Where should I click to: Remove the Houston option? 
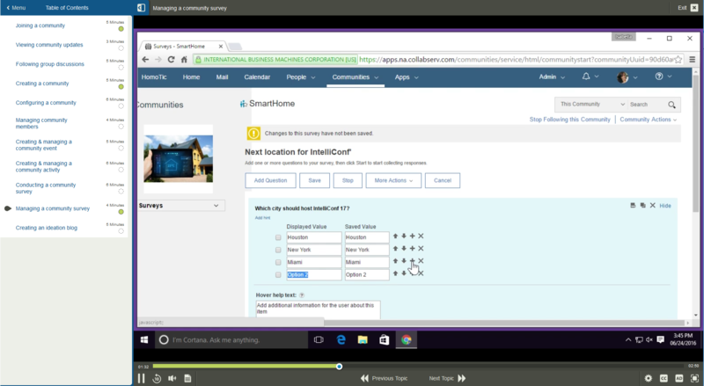pos(421,237)
